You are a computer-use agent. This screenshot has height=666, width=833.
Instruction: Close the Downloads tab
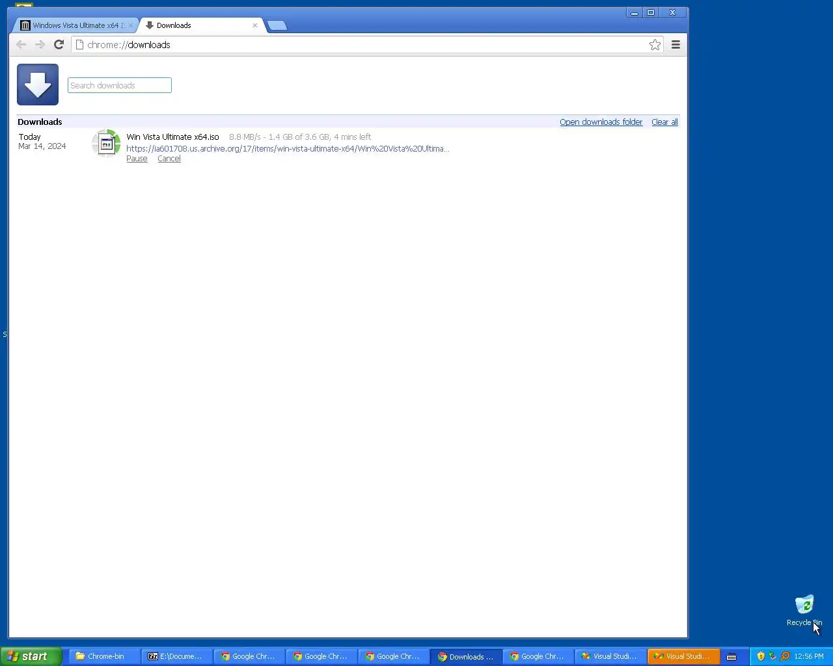pyautogui.click(x=254, y=25)
